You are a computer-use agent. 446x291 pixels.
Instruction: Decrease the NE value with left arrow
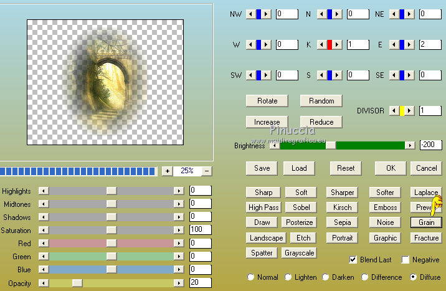point(394,14)
